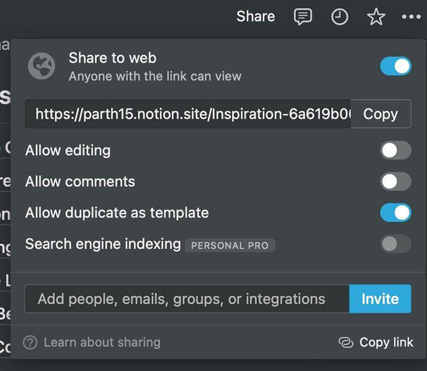Copy the public page URL

[x=380, y=114]
